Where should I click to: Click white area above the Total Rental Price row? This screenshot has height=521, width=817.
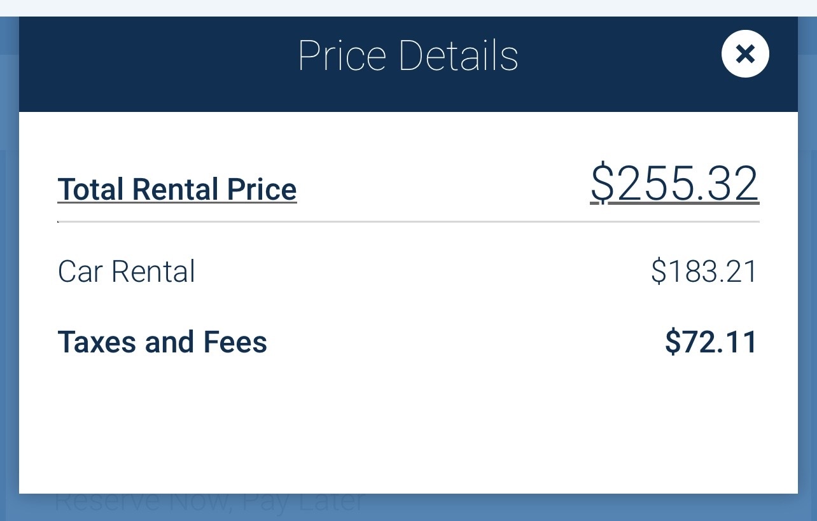407,137
